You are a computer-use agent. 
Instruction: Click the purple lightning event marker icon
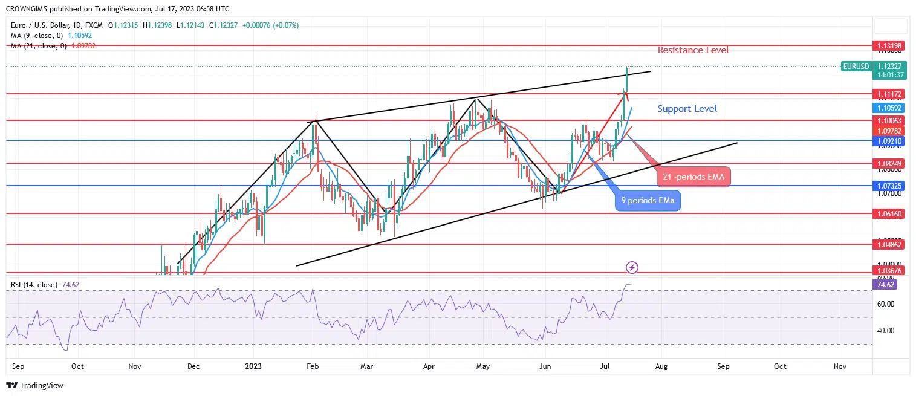[632, 267]
